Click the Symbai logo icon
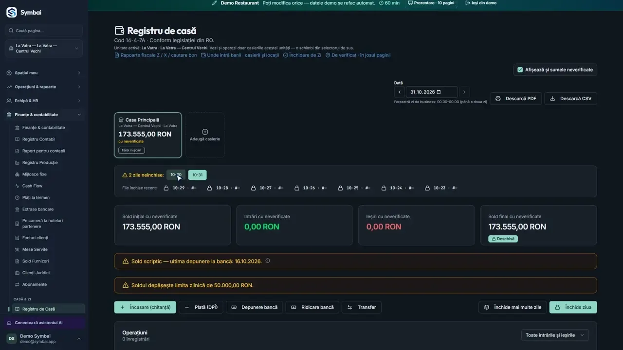Viewport: 623px width, 350px height. click(x=12, y=12)
